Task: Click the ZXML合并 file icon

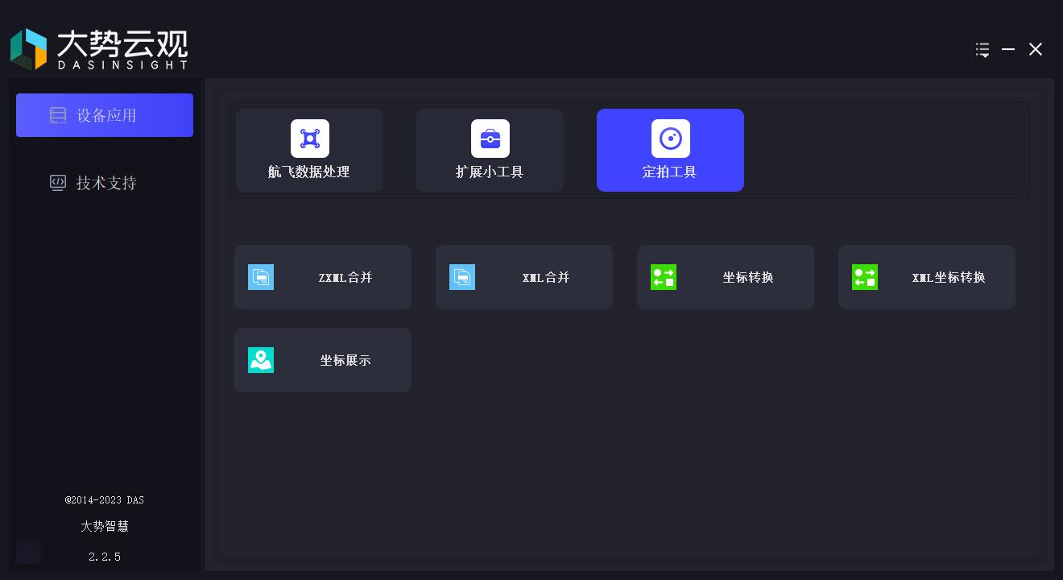Action: [x=261, y=277]
